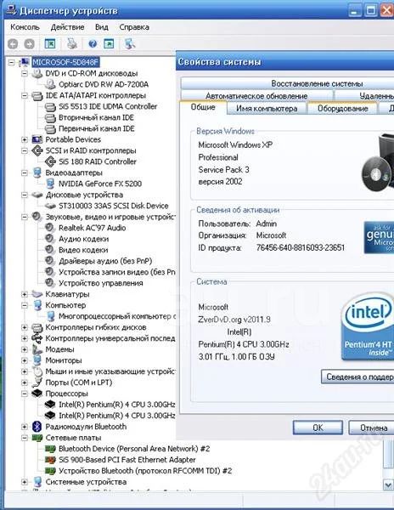Expand the Клавиатуры branch
The image size is (394, 510).
(25, 294)
